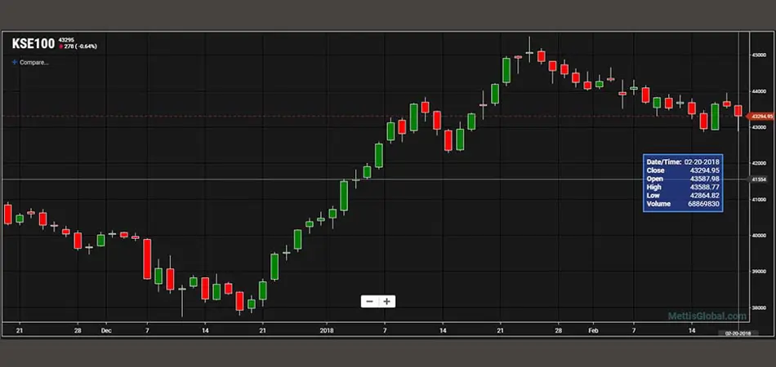
Task: Click the red 43294.95 current price tag
Action: pyautogui.click(x=760, y=117)
